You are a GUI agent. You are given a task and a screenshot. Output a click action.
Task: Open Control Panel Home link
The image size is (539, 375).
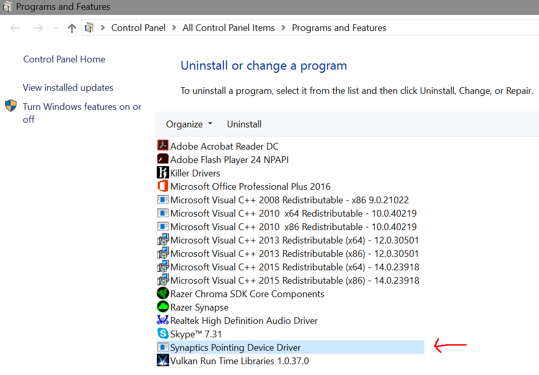pyautogui.click(x=64, y=59)
